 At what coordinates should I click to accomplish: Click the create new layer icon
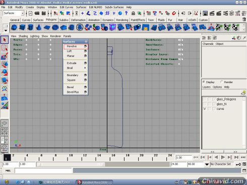click(243, 93)
